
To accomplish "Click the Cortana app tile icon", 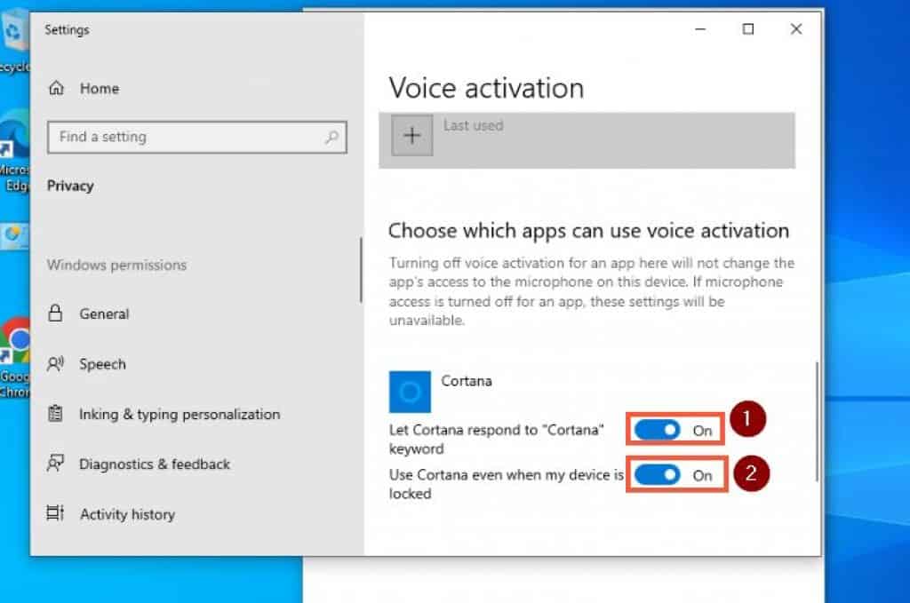I will tap(410, 392).
